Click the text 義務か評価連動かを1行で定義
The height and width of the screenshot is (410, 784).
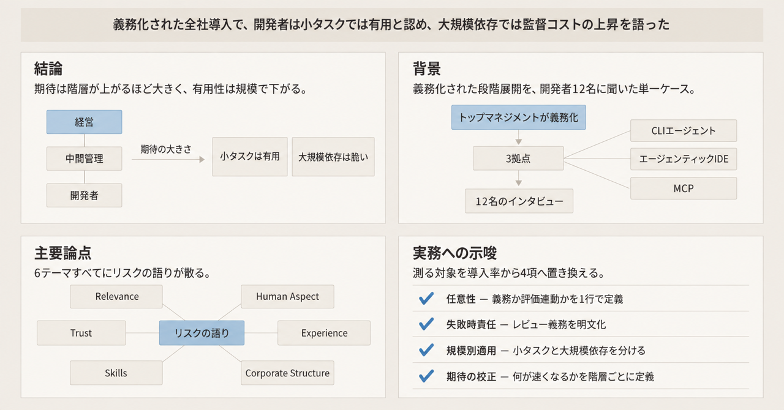point(557,299)
